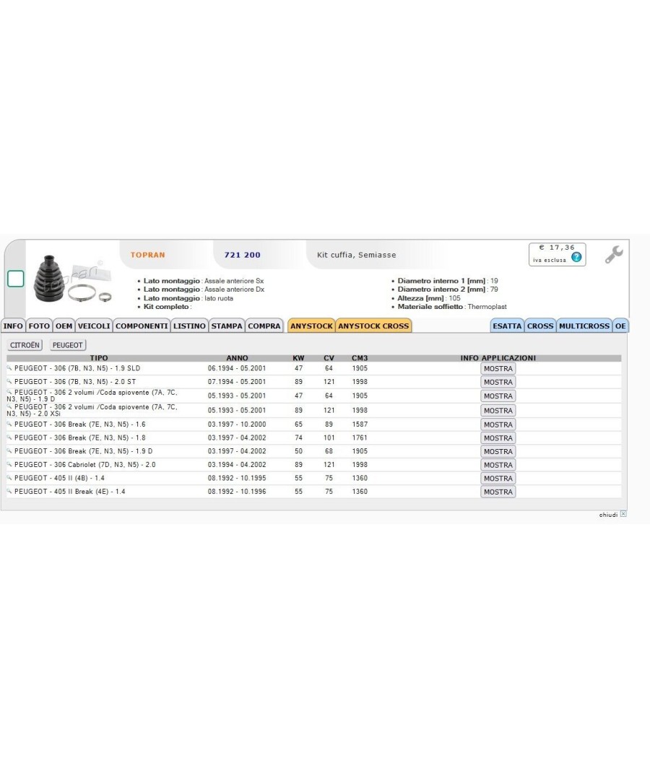Click MOSTRA for 306 Cabriolet 2.0

click(498, 465)
